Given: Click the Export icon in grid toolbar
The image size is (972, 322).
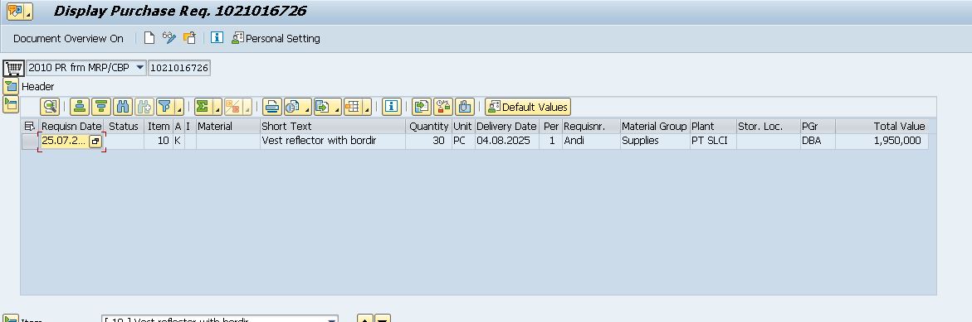Looking at the screenshot, I should pyautogui.click(x=322, y=107).
